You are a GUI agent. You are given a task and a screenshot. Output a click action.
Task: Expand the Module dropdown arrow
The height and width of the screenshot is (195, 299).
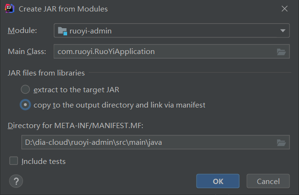(282, 31)
